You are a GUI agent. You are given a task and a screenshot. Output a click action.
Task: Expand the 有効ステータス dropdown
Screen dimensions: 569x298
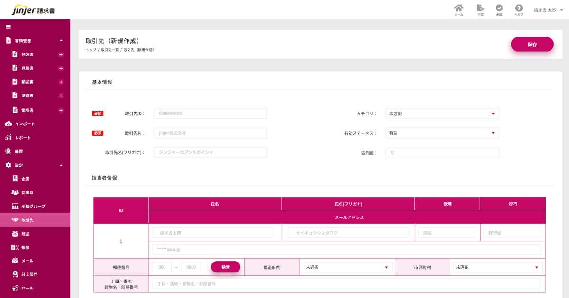442,133
